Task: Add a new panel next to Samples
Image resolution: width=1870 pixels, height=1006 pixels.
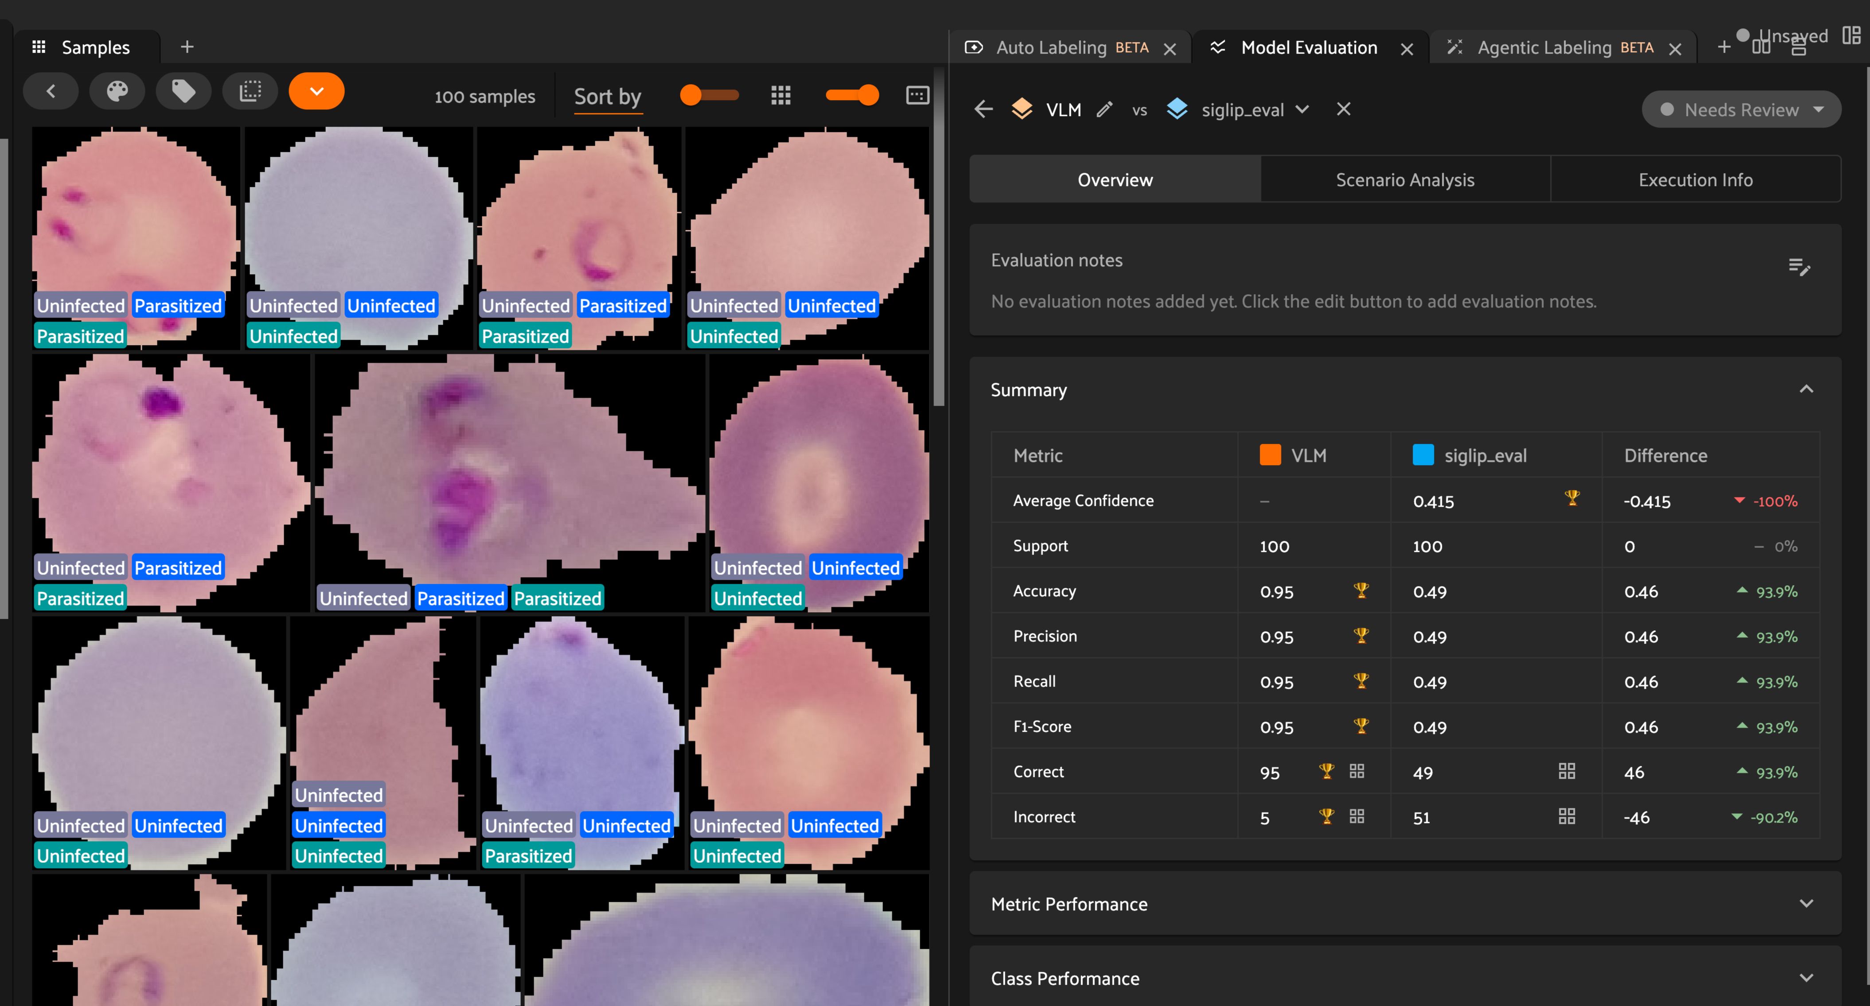Action: point(187,47)
